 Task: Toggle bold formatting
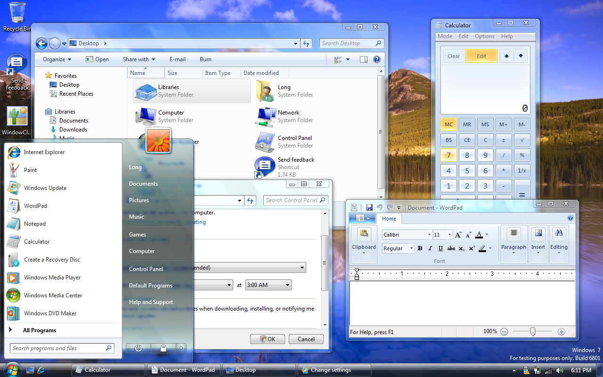click(420, 248)
